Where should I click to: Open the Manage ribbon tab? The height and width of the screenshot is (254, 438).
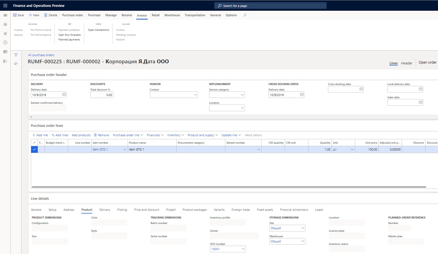pyautogui.click(x=111, y=15)
